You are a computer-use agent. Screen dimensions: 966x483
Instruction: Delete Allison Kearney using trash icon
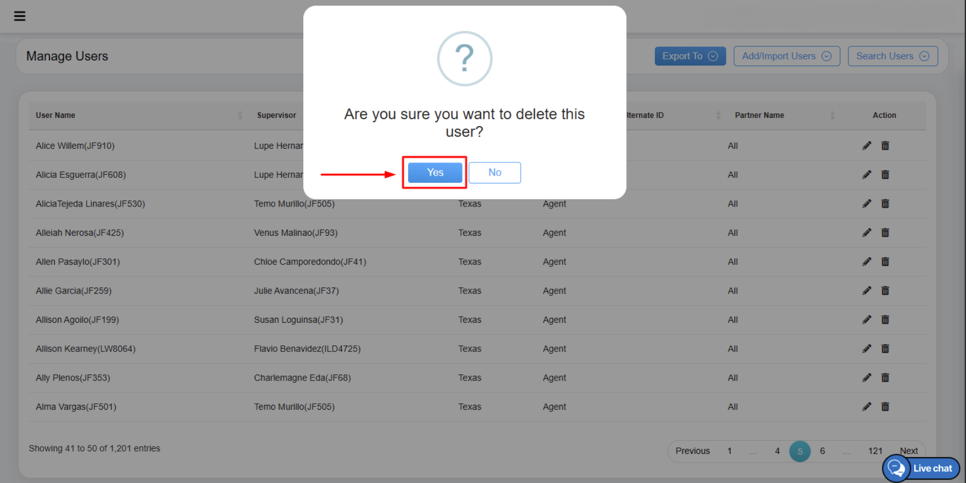point(885,349)
